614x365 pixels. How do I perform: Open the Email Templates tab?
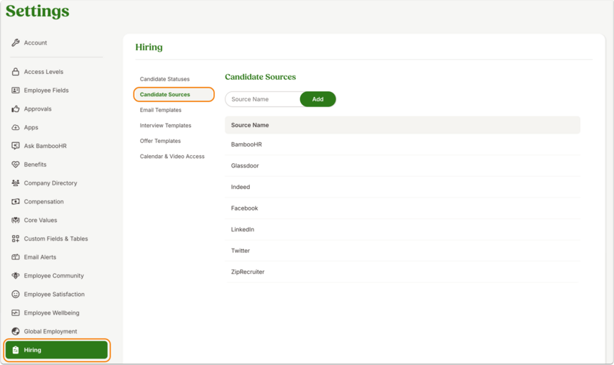pyautogui.click(x=161, y=110)
